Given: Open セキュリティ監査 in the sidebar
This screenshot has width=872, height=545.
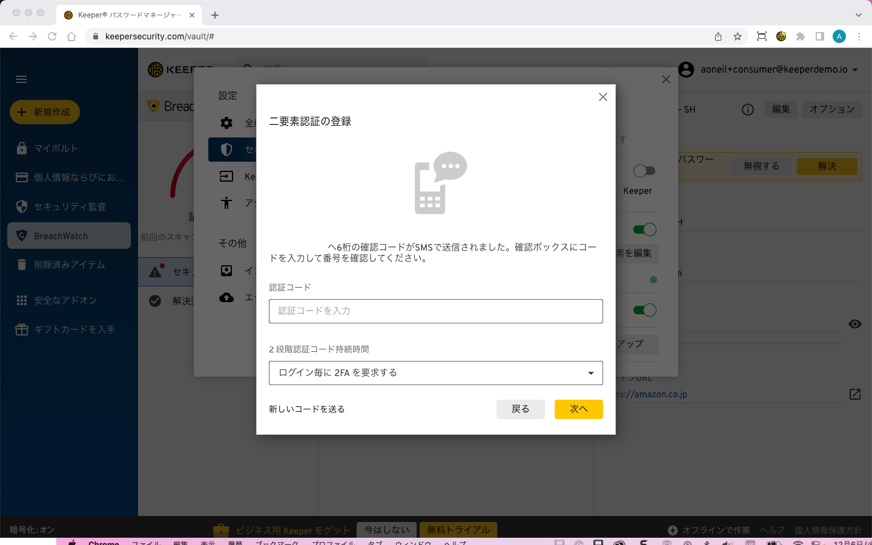Looking at the screenshot, I should [x=70, y=206].
